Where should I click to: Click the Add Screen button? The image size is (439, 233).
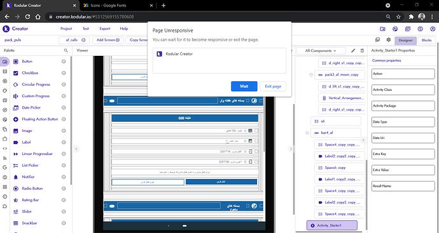(108, 40)
